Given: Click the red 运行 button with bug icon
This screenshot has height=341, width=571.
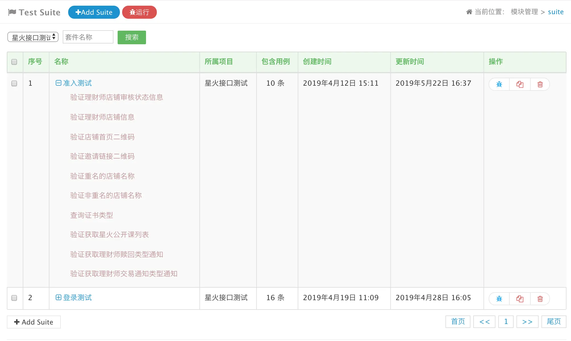Looking at the screenshot, I should tap(139, 12).
